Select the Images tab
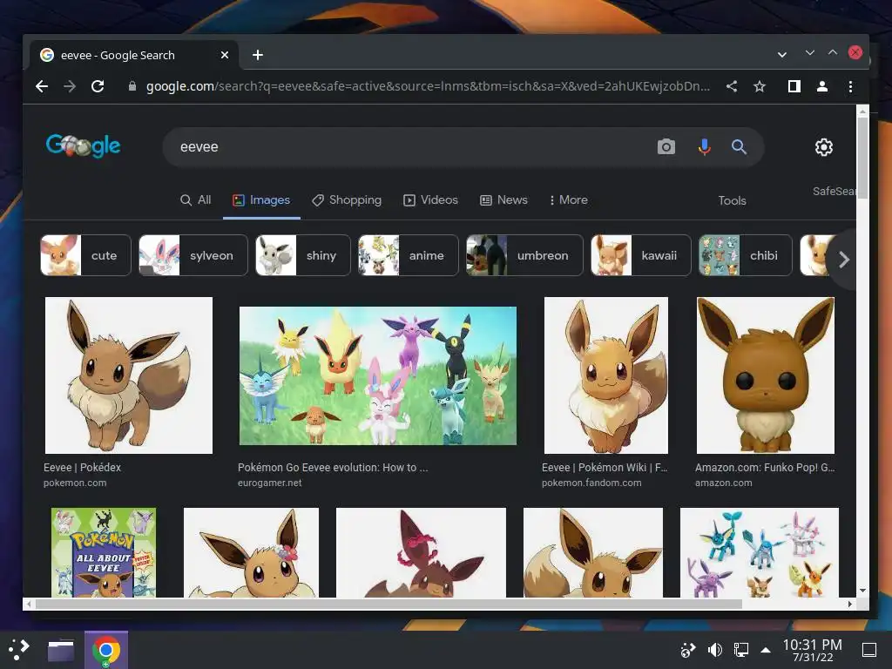The image size is (892, 669). click(x=261, y=199)
